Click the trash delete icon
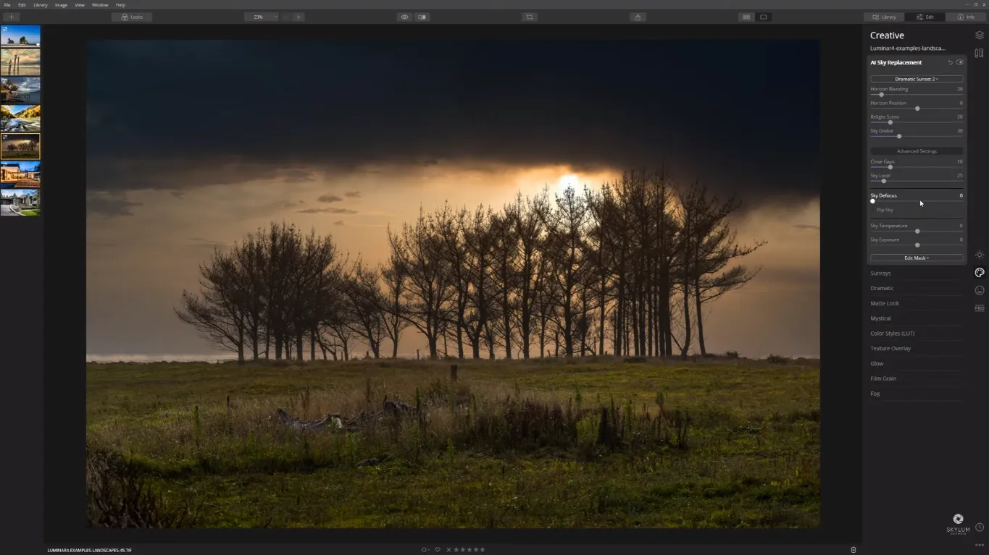989x555 pixels. pos(853,550)
